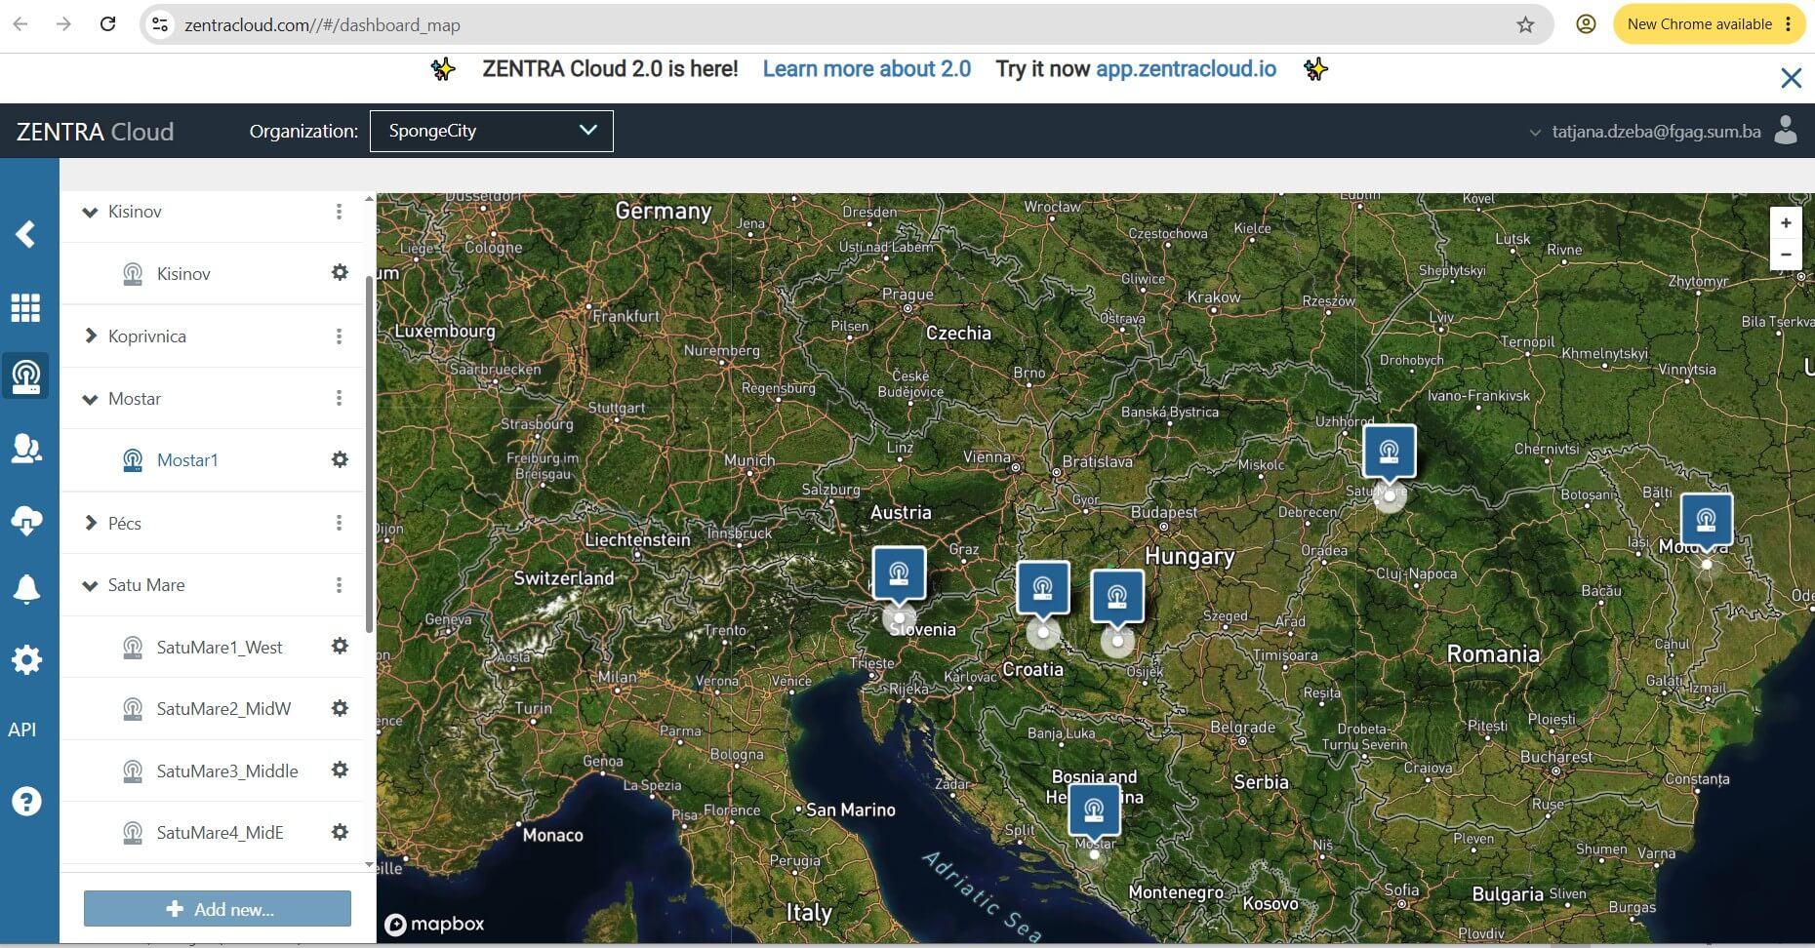Screen dimensions: 1815x948
Task: Expand the Pécs group
Action: (90, 523)
